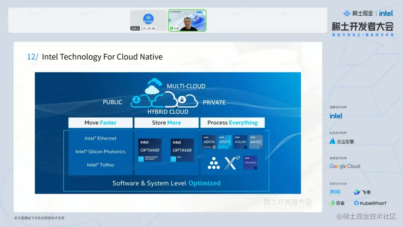Click the PUBLIC label
The width and height of the screenshot is (403, 227).
click(113, 102)
